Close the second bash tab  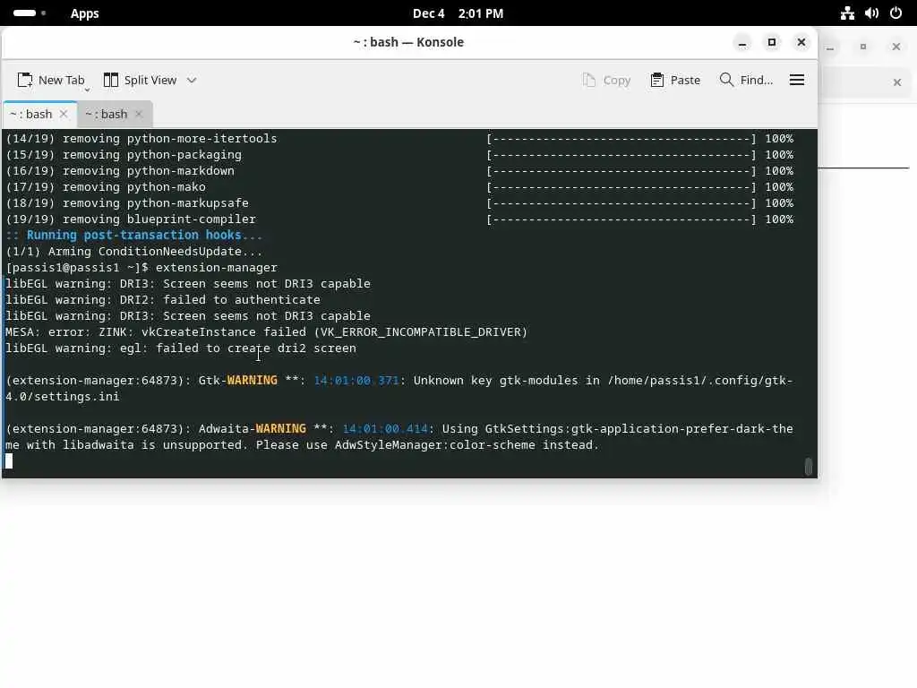click(139, 114)
